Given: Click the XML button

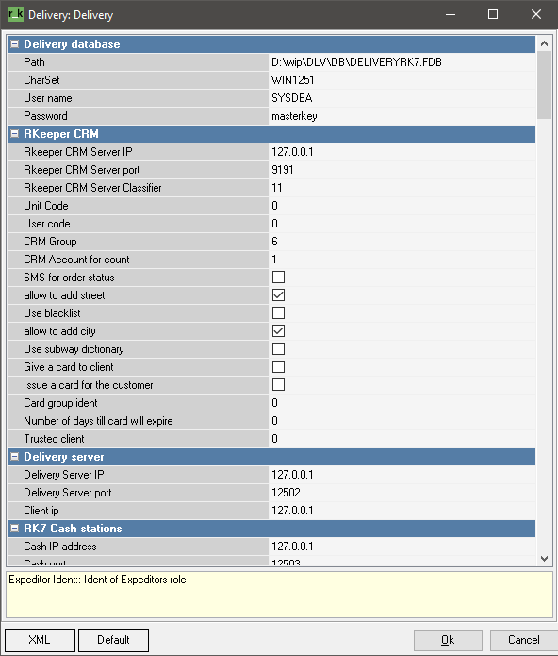Looking at the screenshot, I should (40, 640).
